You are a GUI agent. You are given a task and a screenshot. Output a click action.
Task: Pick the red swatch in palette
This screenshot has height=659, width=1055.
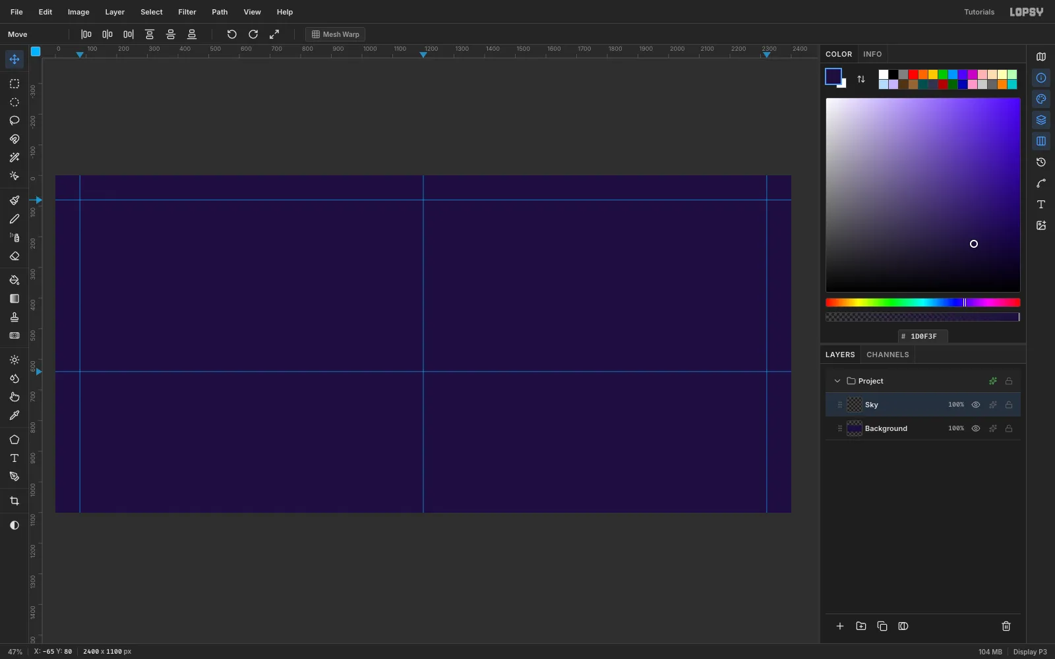913,74
